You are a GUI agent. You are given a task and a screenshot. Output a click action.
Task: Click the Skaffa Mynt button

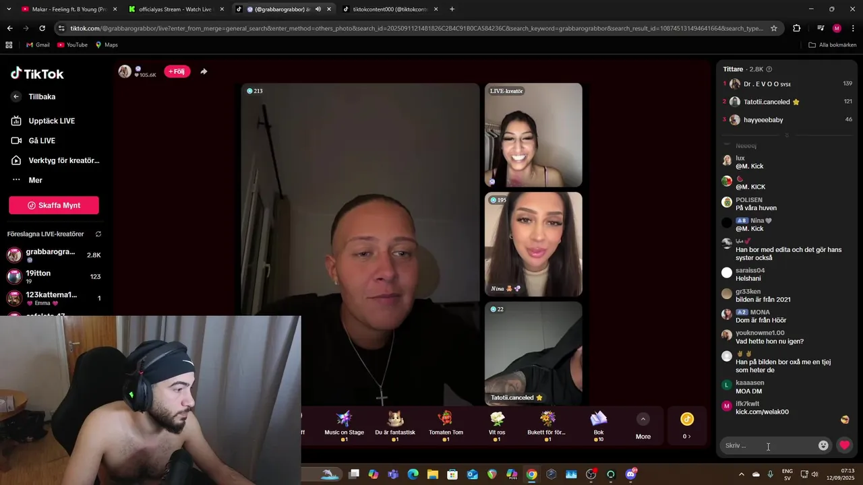click(x=54, y=205)
